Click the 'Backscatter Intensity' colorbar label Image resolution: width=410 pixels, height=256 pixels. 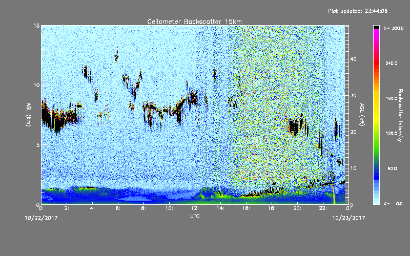coord(400,115)
